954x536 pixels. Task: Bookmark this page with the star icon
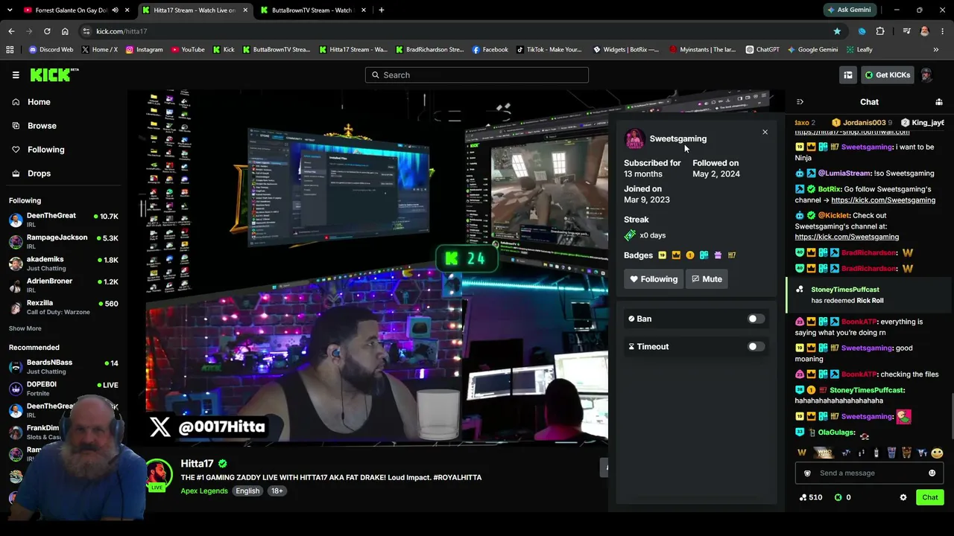click(x=837, y=31)
